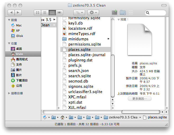174x135 pixels.
Task: Select signons.sqlite file
Action: pyautogui.click(x=86, y=86)
